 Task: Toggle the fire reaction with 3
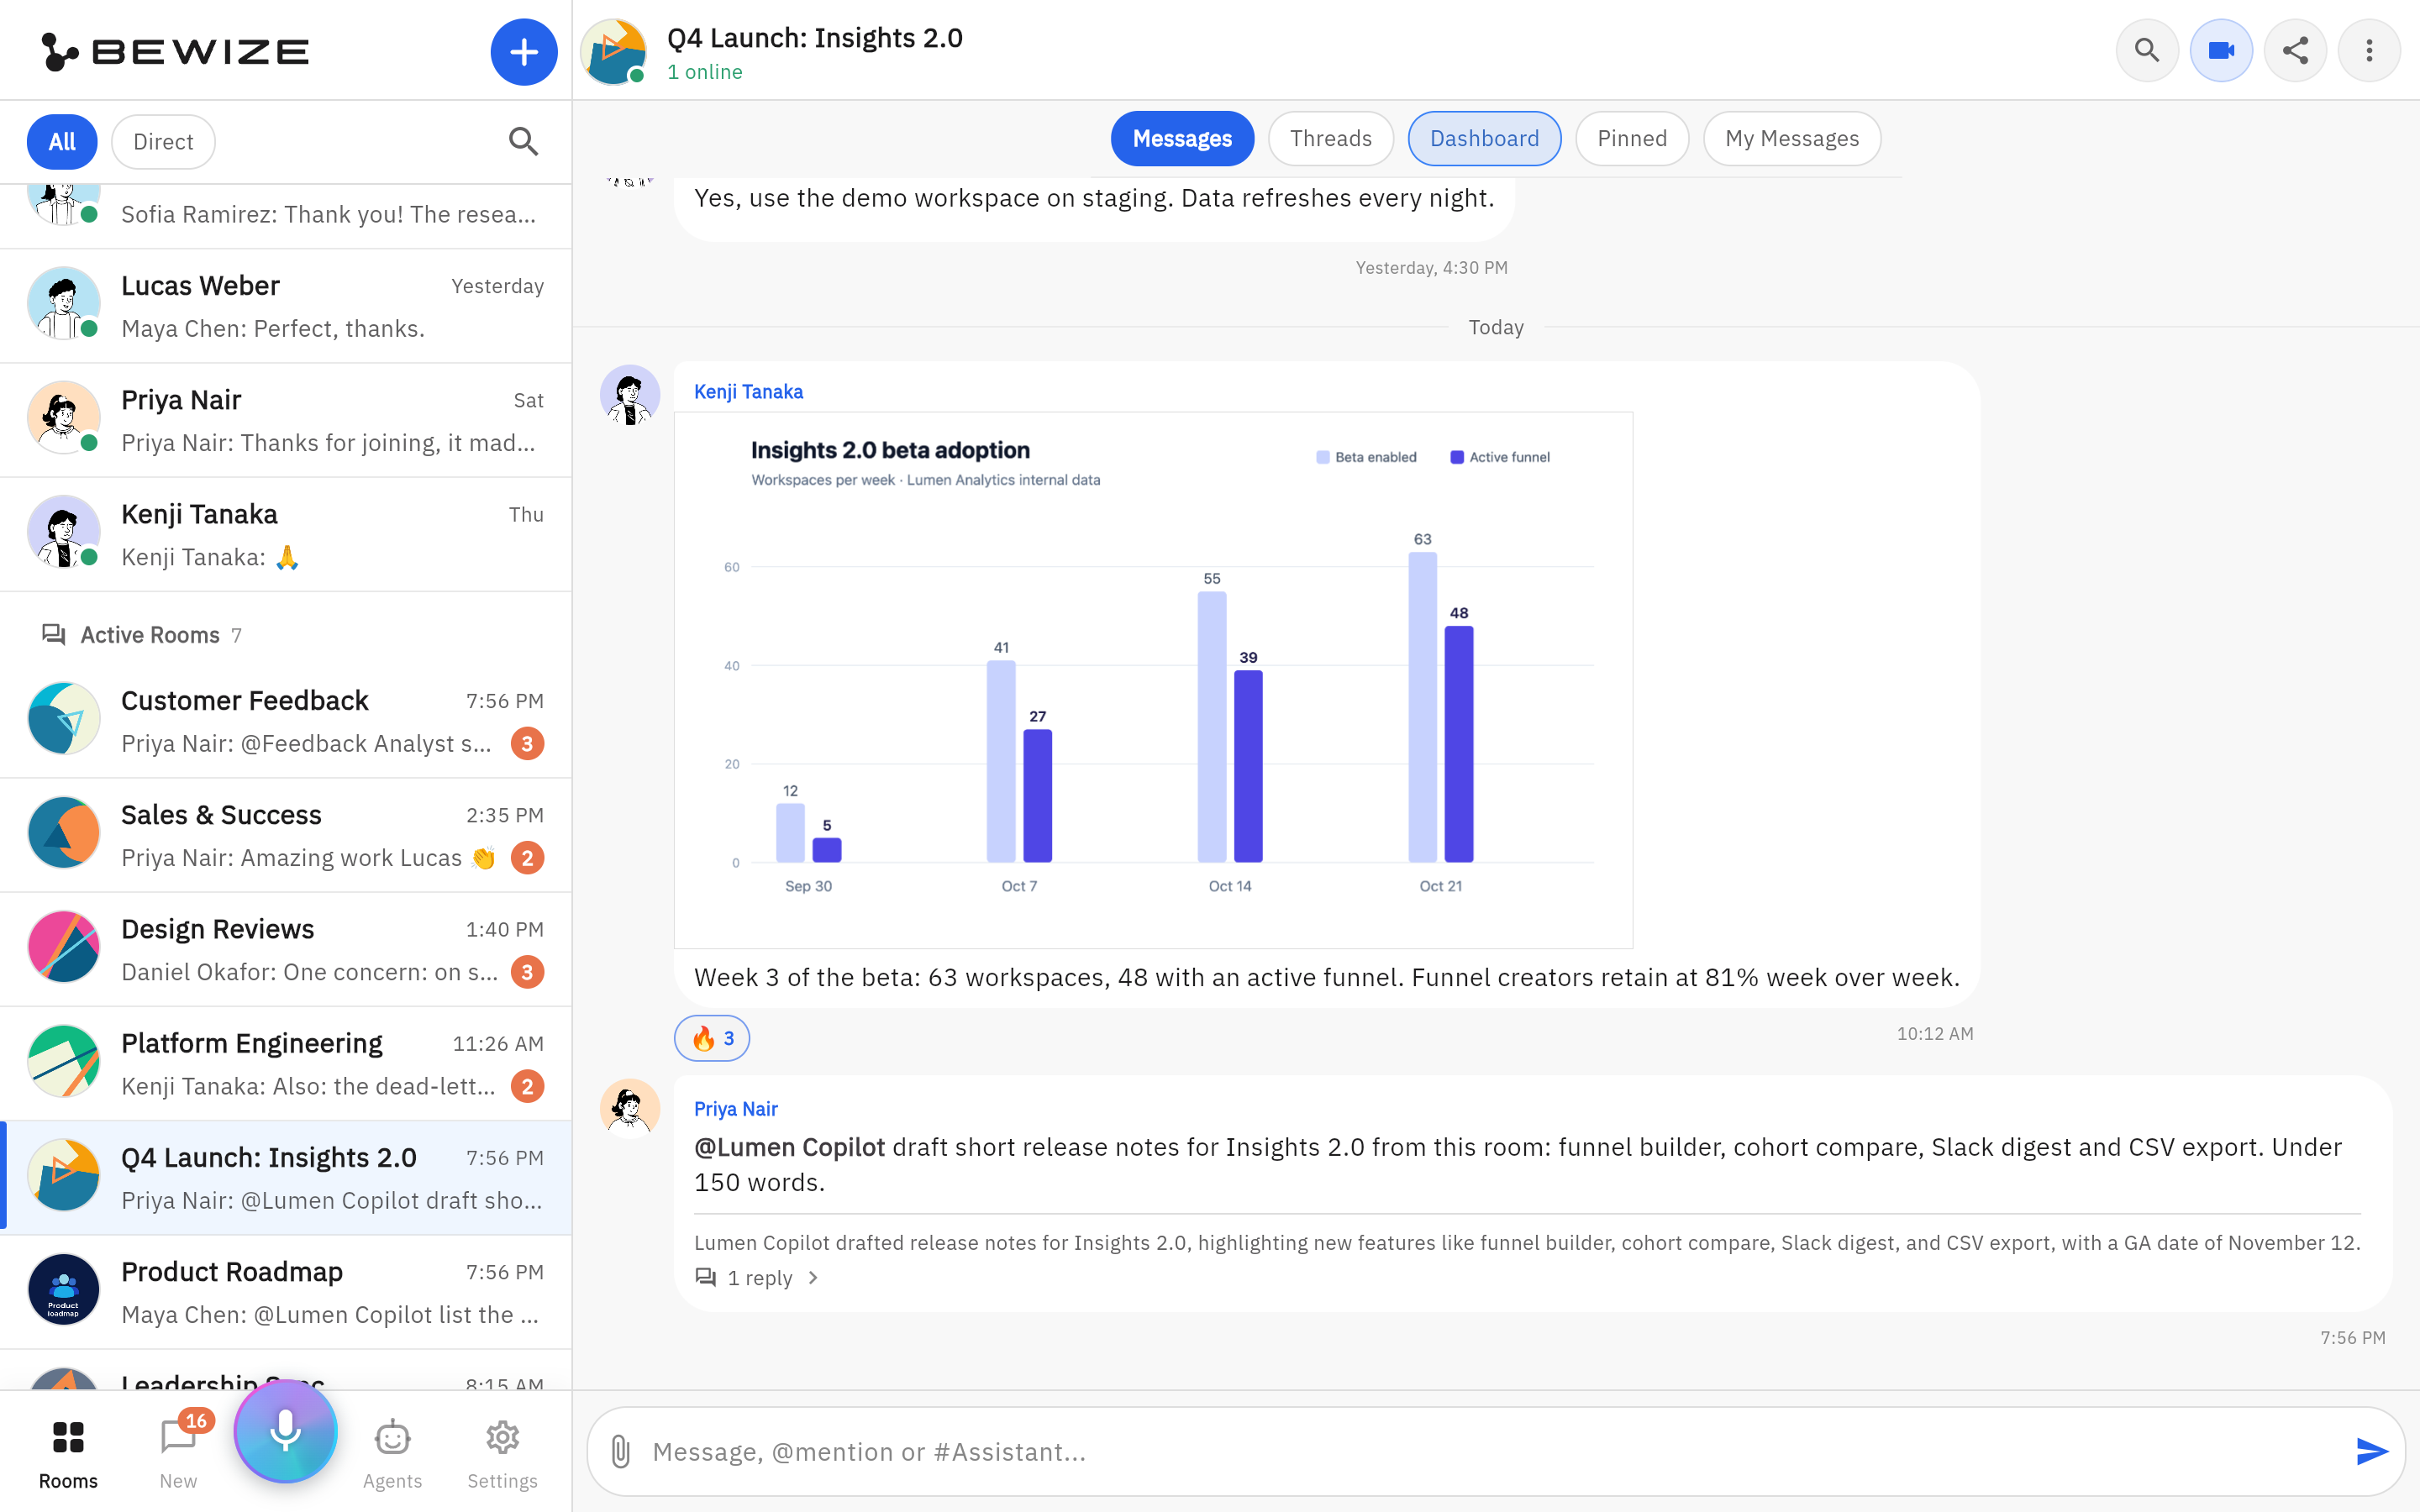point(712,1038)
